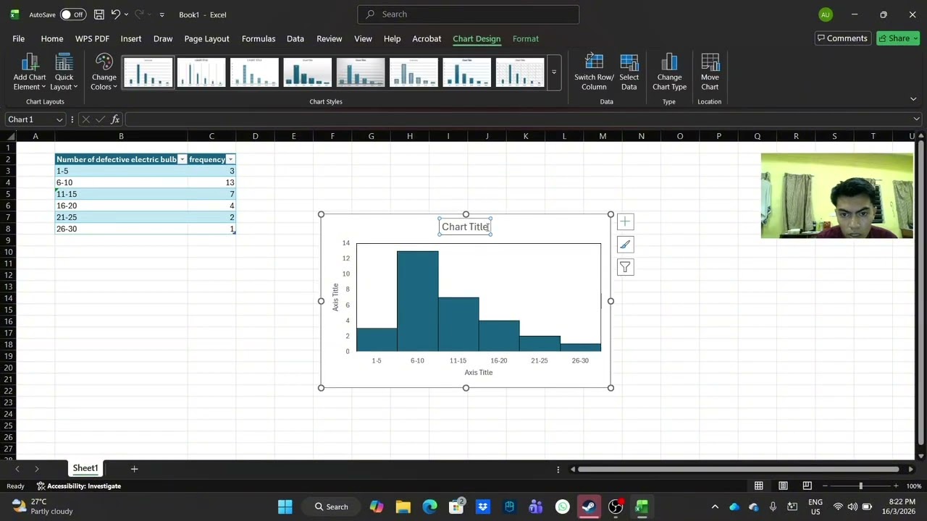The width and height of the screenshot is (927, 521).
Task: Open the Formulas tab
Action: 259,38
